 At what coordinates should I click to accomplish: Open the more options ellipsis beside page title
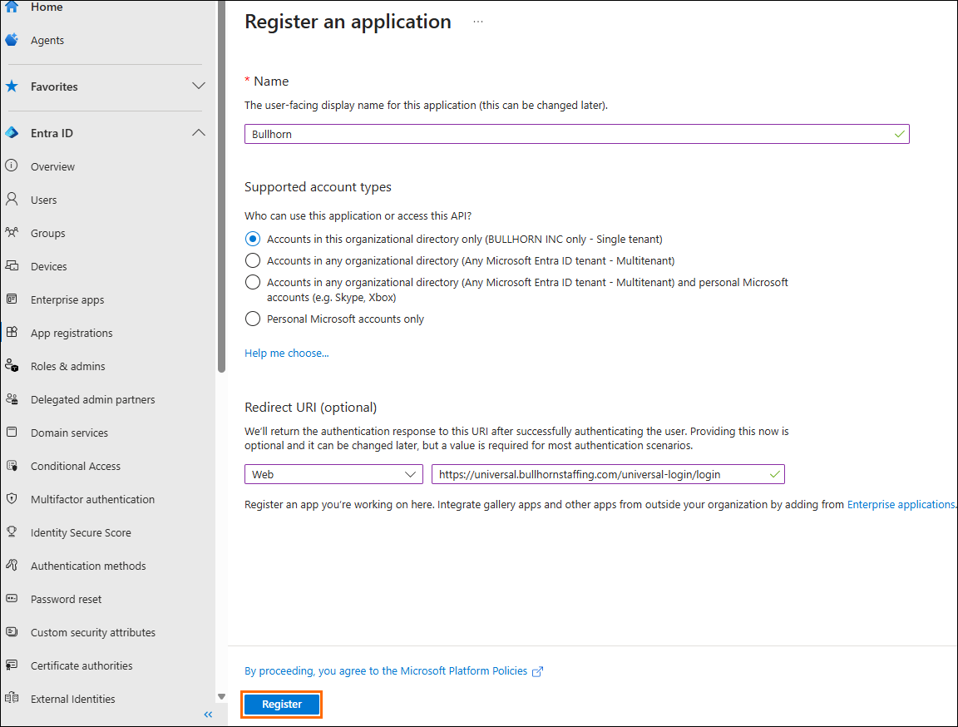point(478,22)
